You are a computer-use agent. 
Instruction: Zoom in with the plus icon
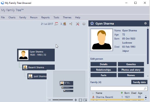[76, 100]
